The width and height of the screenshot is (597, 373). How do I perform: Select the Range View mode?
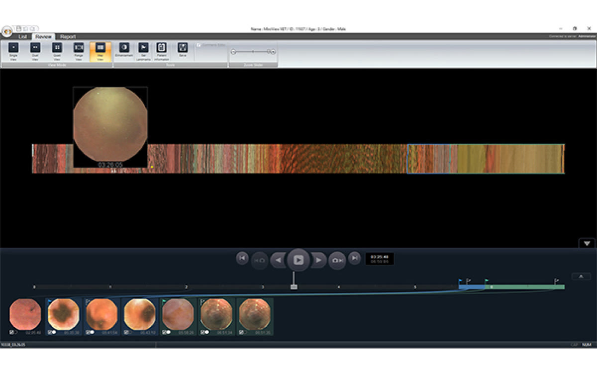click(79, 52)
